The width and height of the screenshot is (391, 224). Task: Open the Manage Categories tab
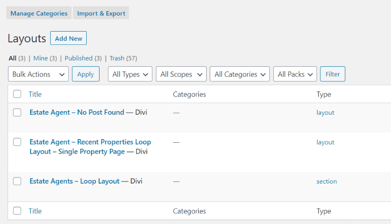pyautogui.click(x=39, y=13)
